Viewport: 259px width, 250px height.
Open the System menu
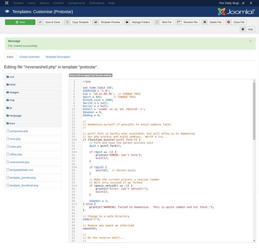18,3
